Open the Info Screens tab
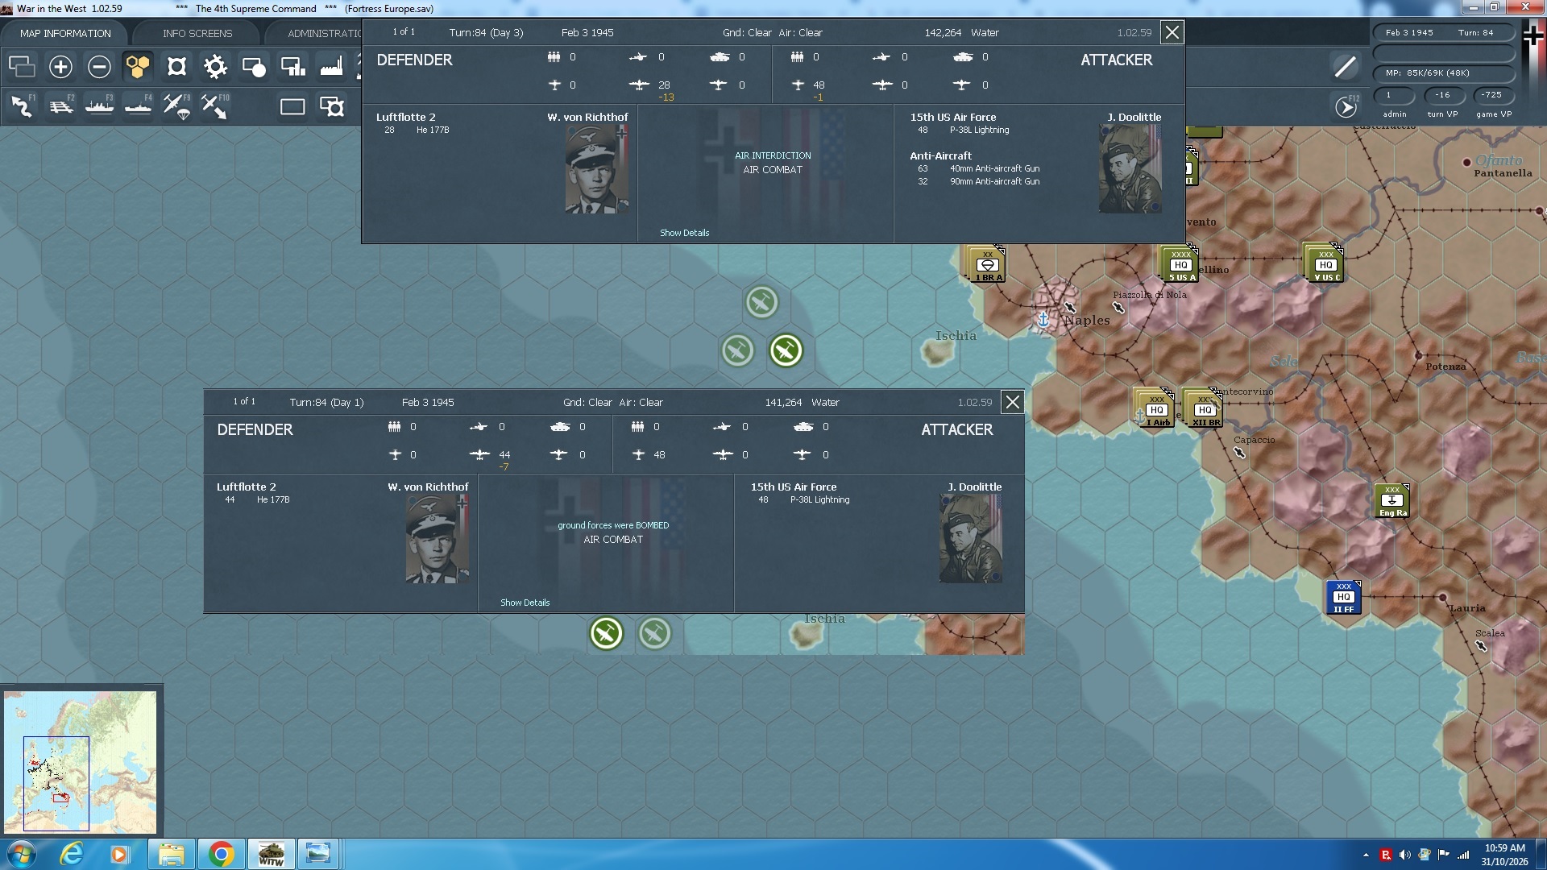The width and height of the screenshot is (1547, 870). [x=197, y=33]
